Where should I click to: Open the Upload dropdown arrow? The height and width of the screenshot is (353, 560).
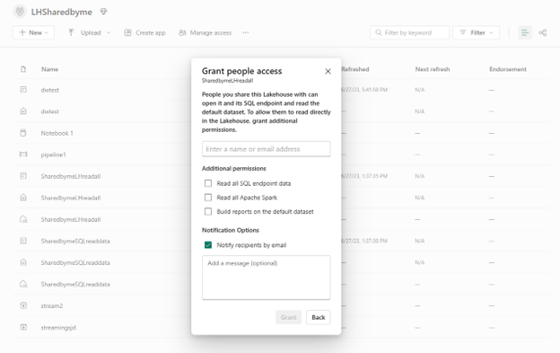109,32
